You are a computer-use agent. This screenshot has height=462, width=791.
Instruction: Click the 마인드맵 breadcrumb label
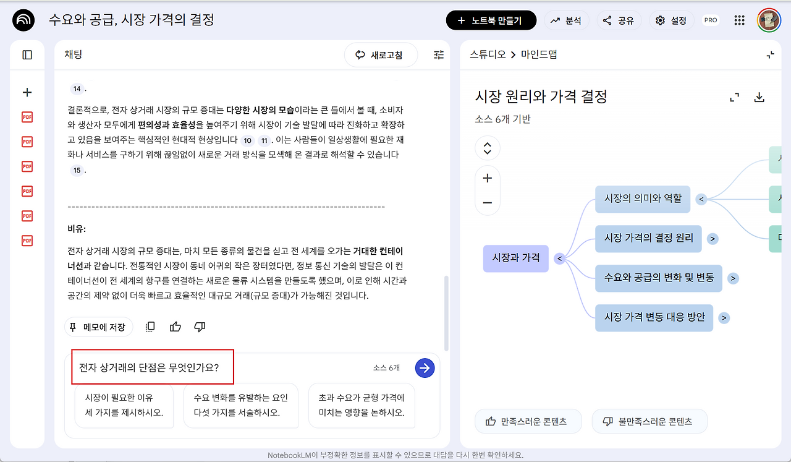tap(538, 54)
